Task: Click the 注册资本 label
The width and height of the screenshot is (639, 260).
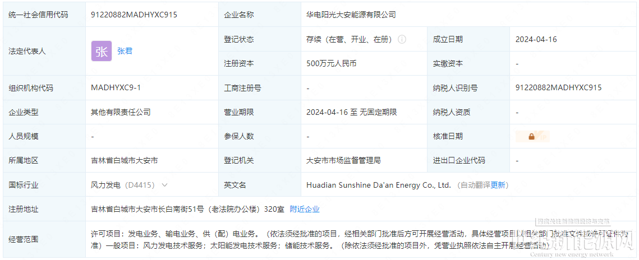Action: click(x=239, y=64)
